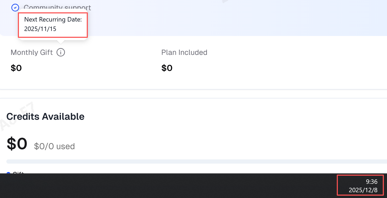
Task: Select the 2025/11/15 date in the tooltip
Action: (x=40, y=29)
